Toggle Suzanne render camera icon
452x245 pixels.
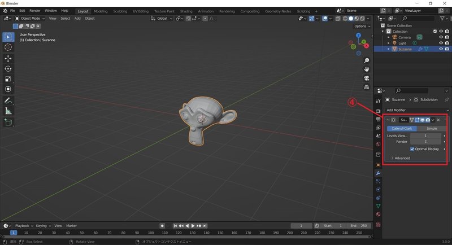point(447,49)
